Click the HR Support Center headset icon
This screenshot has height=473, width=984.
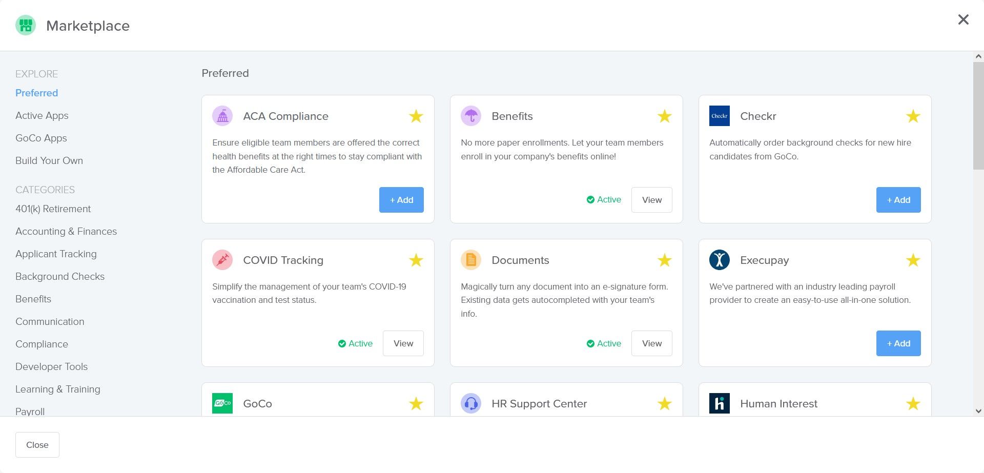tap(471, 403)
